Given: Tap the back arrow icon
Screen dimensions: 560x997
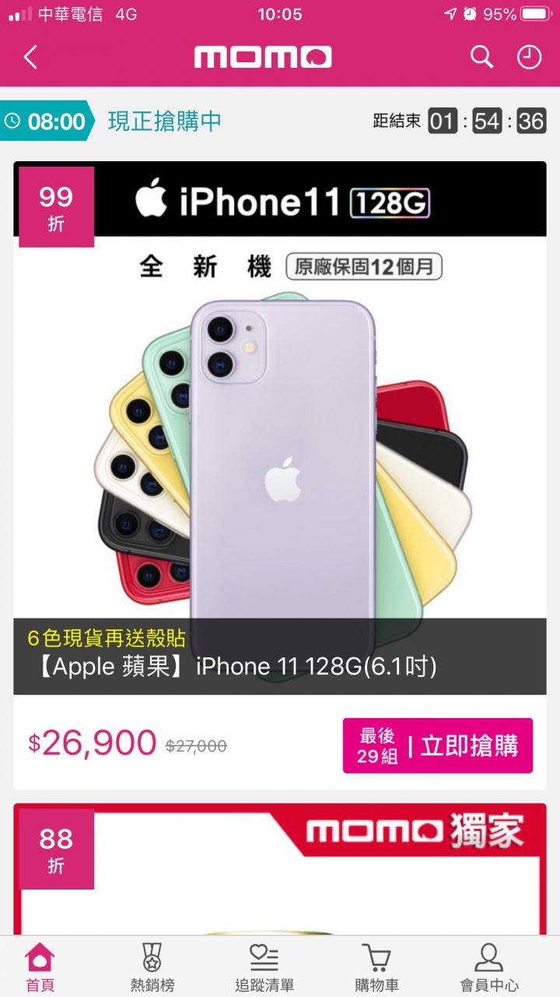Looking at the screenshot, I should 30,57.
